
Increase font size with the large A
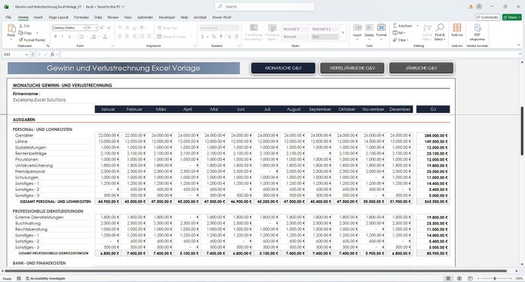[102, 28]
